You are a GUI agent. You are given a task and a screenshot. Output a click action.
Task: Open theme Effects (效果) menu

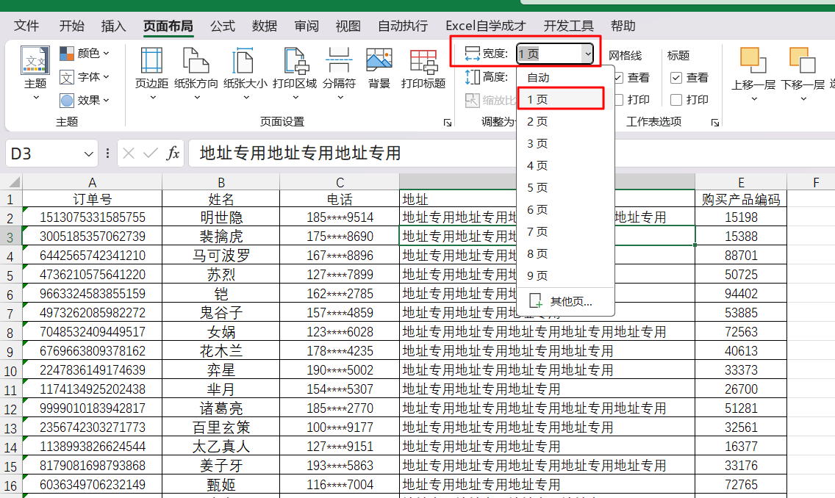pos(84,100)
